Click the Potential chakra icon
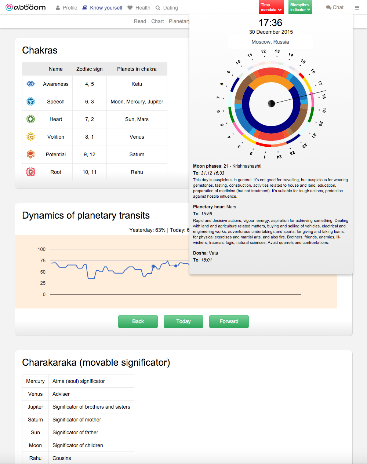Viewport: 367px width, 464px height. click(31, 154)
